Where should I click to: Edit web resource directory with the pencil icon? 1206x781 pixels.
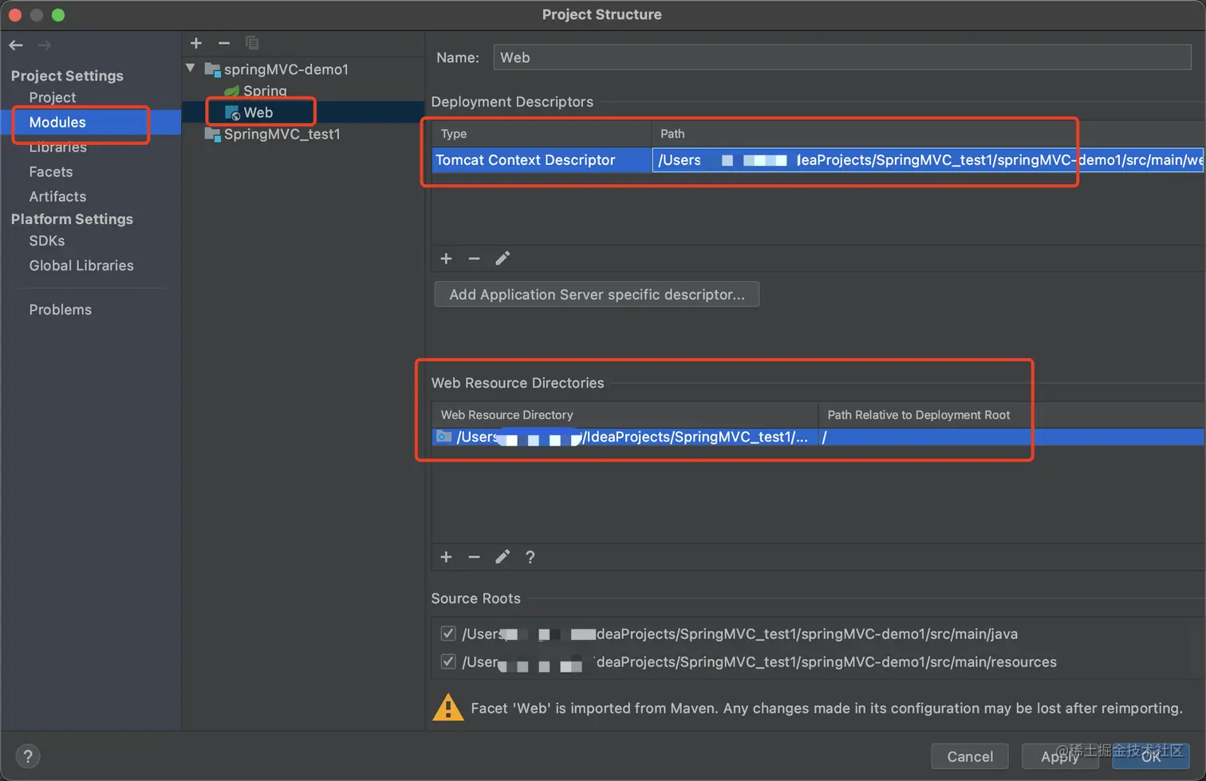pos(503,557)
